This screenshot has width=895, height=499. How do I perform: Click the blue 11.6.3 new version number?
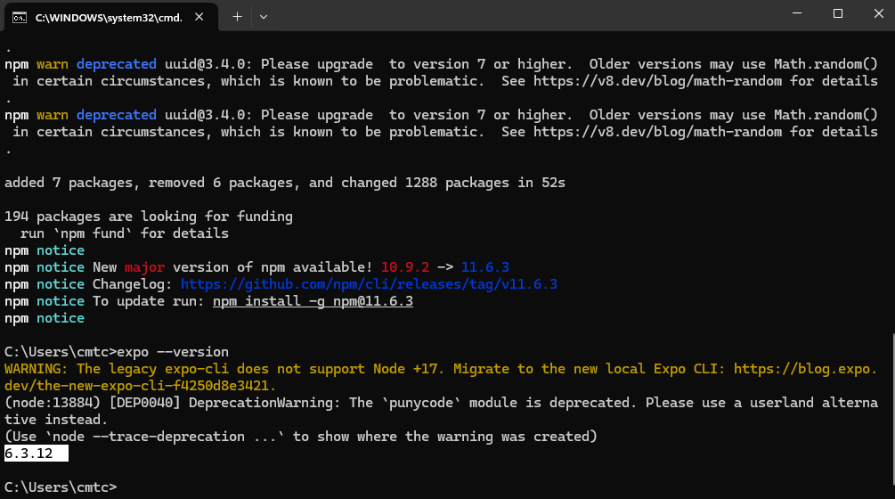(x=484, y=267)
